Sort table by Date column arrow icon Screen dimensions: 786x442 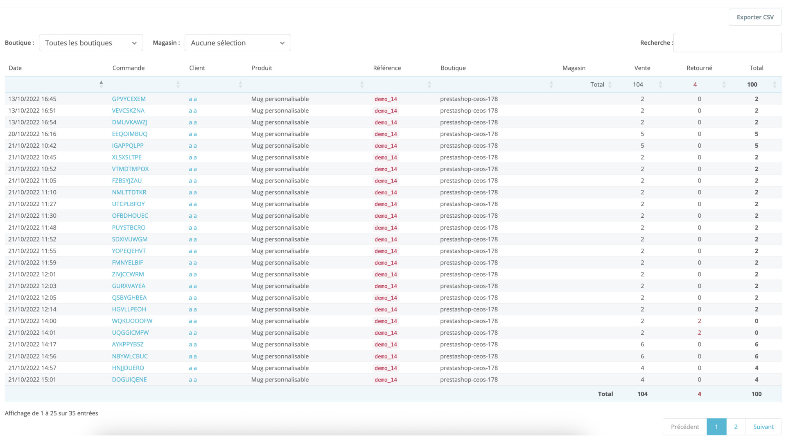pos(101,84)
